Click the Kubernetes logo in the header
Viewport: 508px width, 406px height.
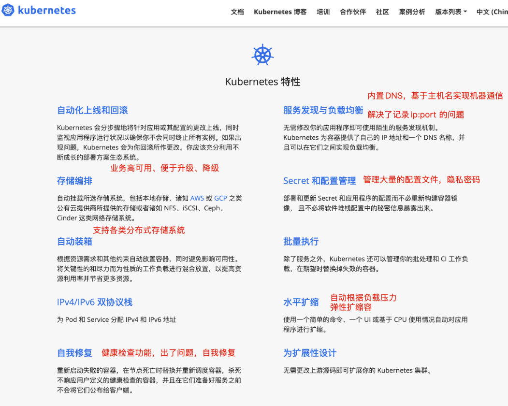click(39, 10)
